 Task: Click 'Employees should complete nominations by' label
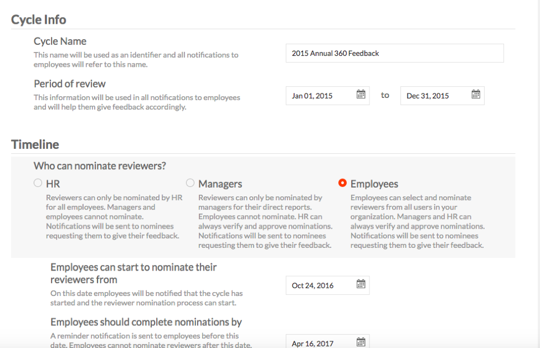(x=146, y=322)
